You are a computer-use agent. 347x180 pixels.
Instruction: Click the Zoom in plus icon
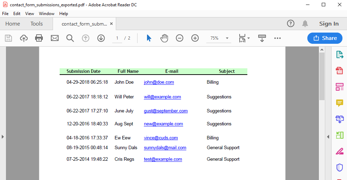(195, 38)
